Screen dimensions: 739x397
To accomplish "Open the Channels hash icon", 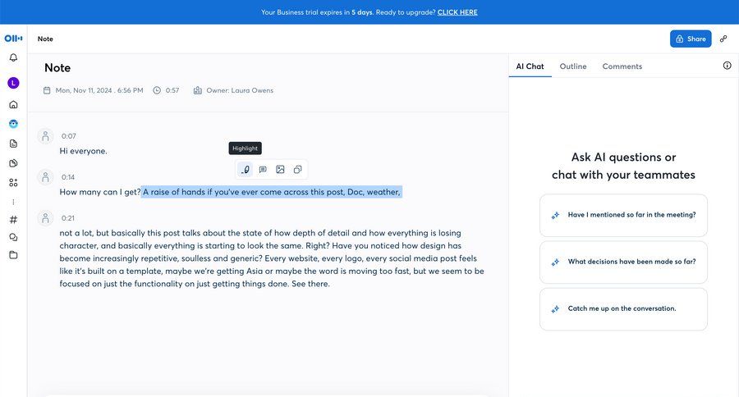I will (x=13, y=220).
